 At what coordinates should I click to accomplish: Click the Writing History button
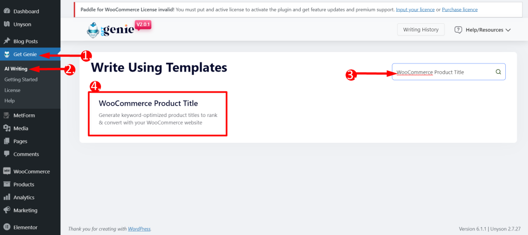point(421,29)
